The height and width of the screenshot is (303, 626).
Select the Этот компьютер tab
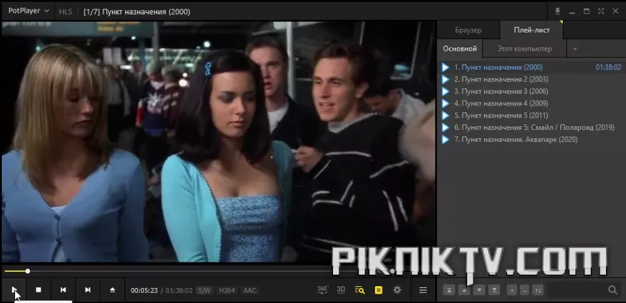[525, 49]
